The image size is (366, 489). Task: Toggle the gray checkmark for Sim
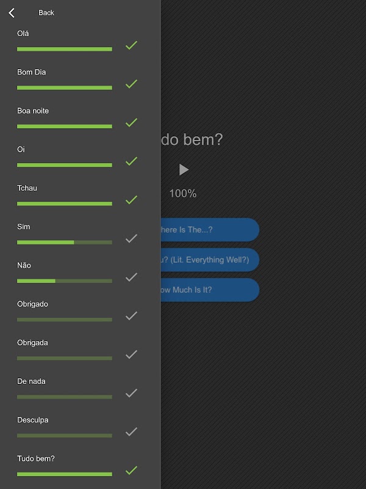[131, 238]
